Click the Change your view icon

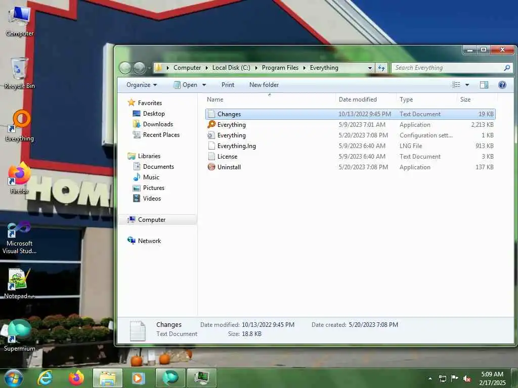pyautogui.click(x=456, y=85)
